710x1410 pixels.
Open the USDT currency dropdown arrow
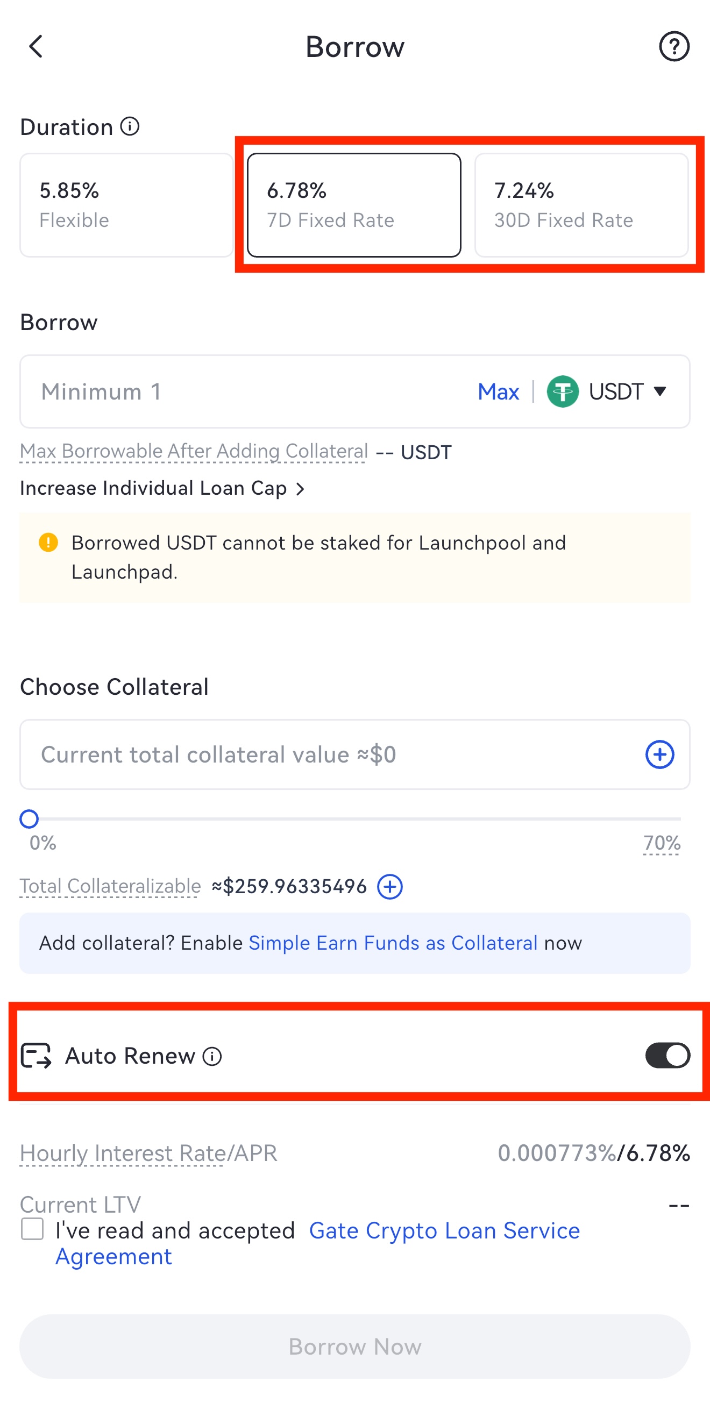pos(660,391)
